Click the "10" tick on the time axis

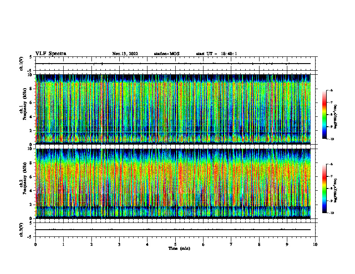[x=315, y=244]
